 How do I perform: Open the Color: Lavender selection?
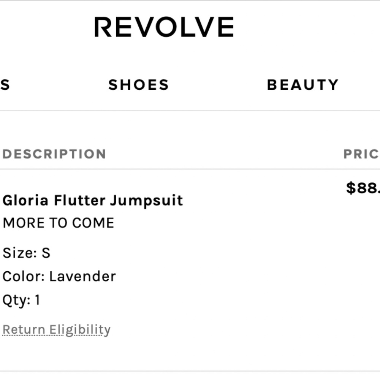(x=58, y=276)
